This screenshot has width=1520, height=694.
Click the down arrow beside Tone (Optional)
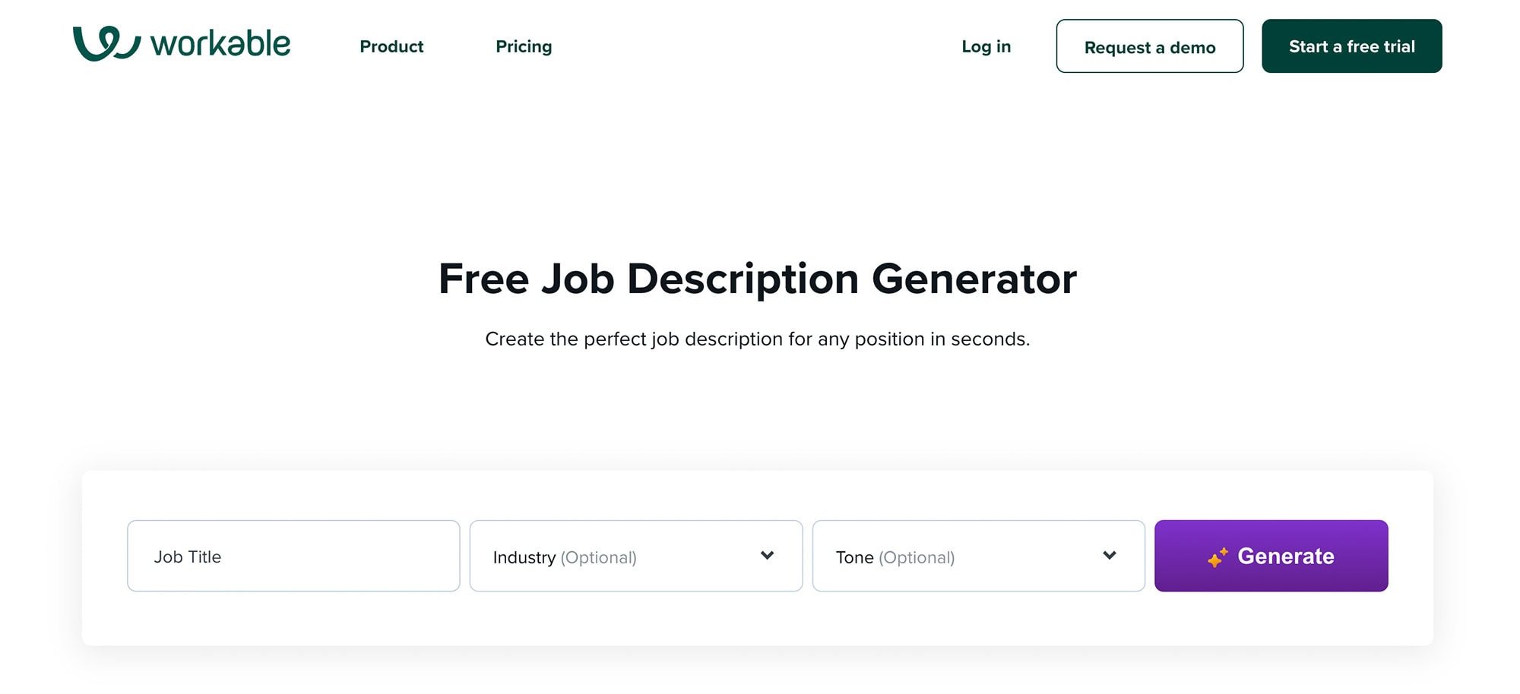coord(1109,555)
